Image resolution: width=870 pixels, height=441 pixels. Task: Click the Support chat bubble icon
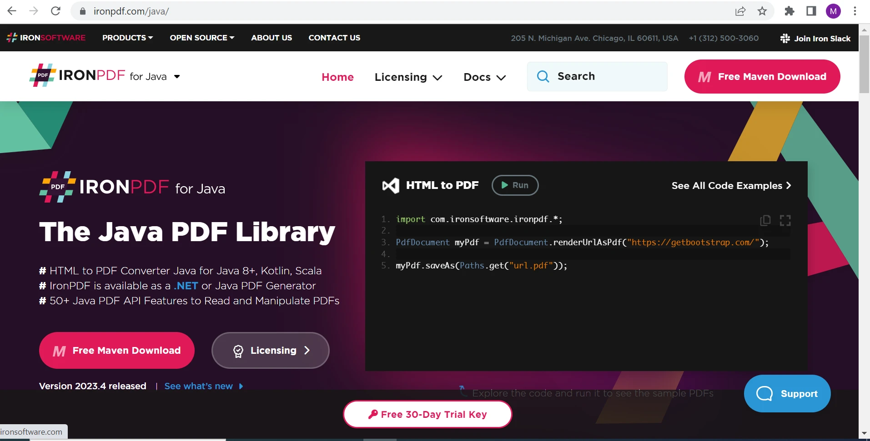coord(764,393)
